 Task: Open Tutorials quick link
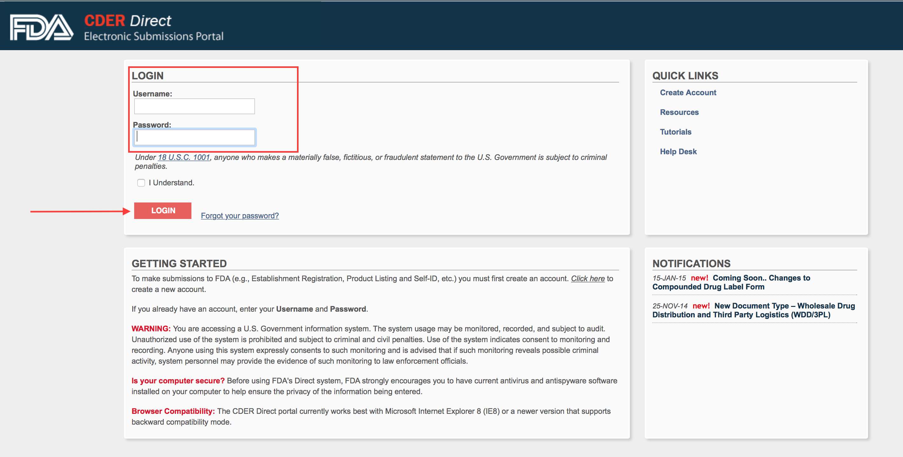[675, 132]
